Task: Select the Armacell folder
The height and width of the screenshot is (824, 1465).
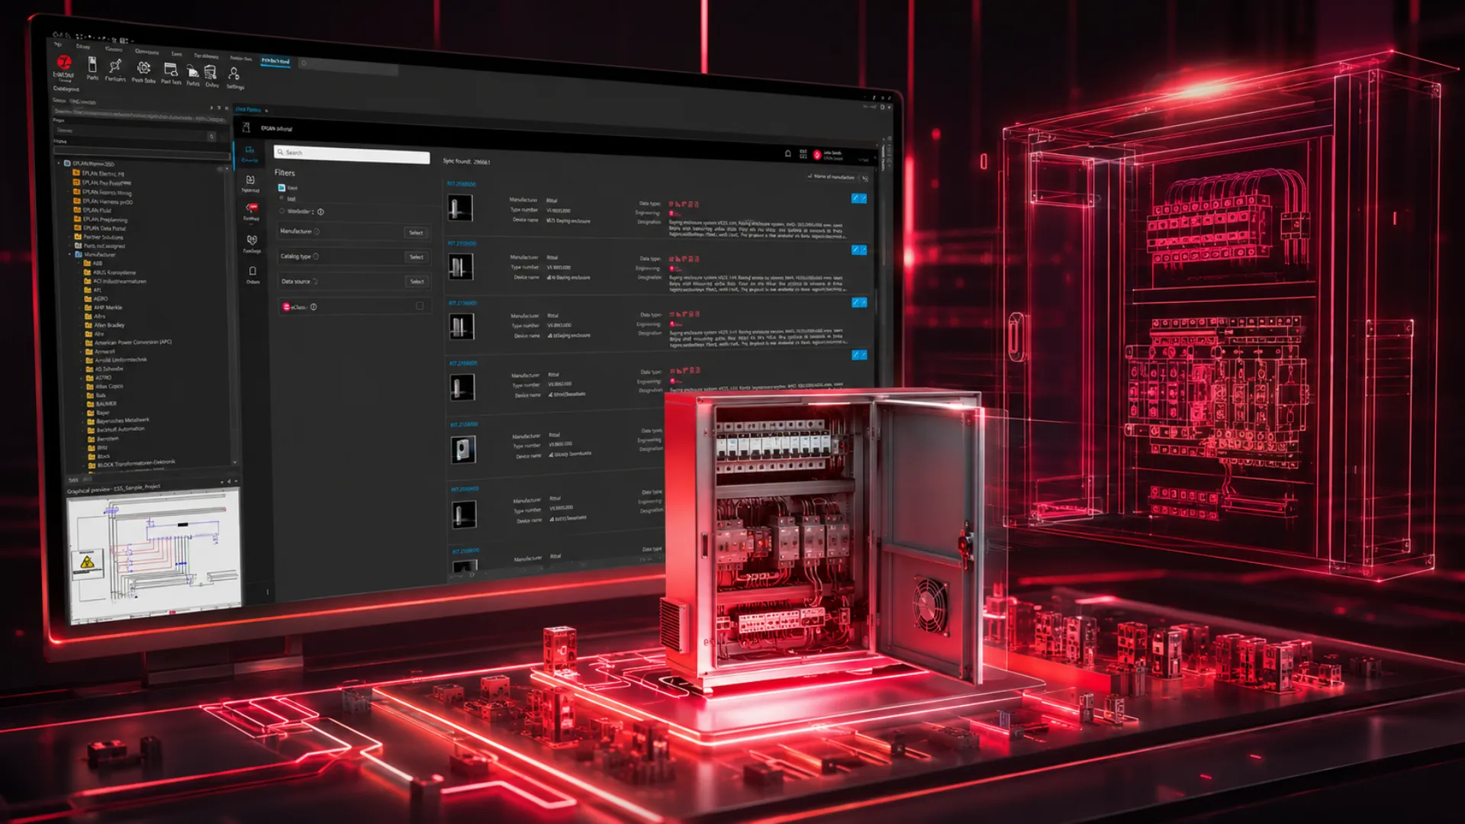Action: 101,352
